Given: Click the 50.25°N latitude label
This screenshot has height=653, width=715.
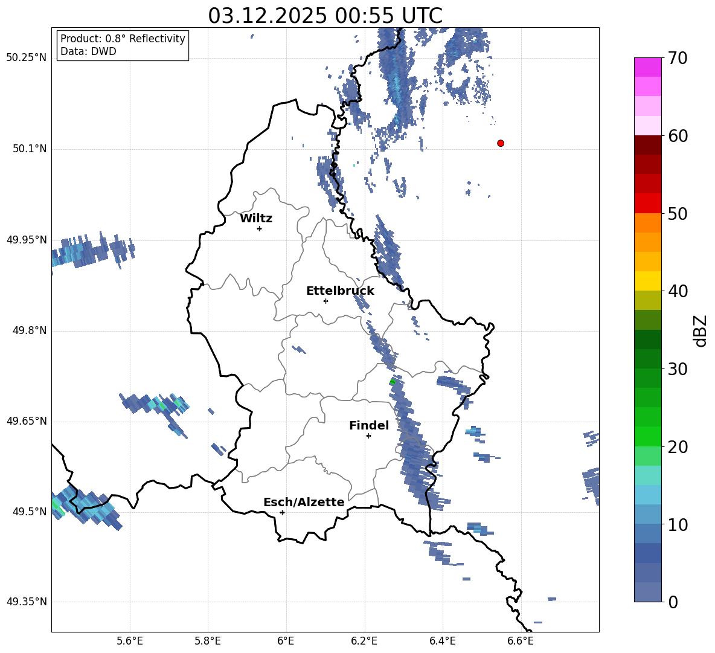Looking at the screenshot, I should point(26,58).
